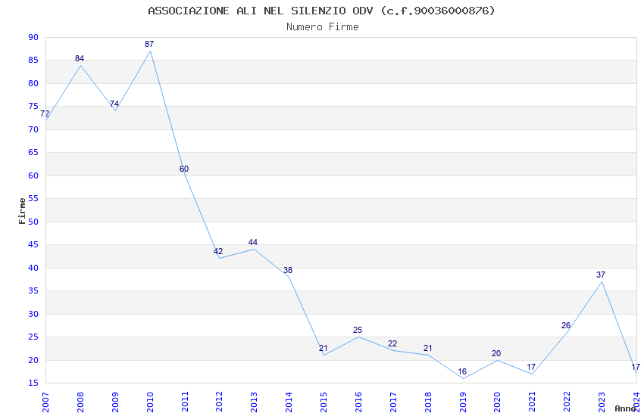The width and height of the screenshot is (644, 416).
Task: Click the data label 22 at 2017
Action: click(x=392, y=343)
